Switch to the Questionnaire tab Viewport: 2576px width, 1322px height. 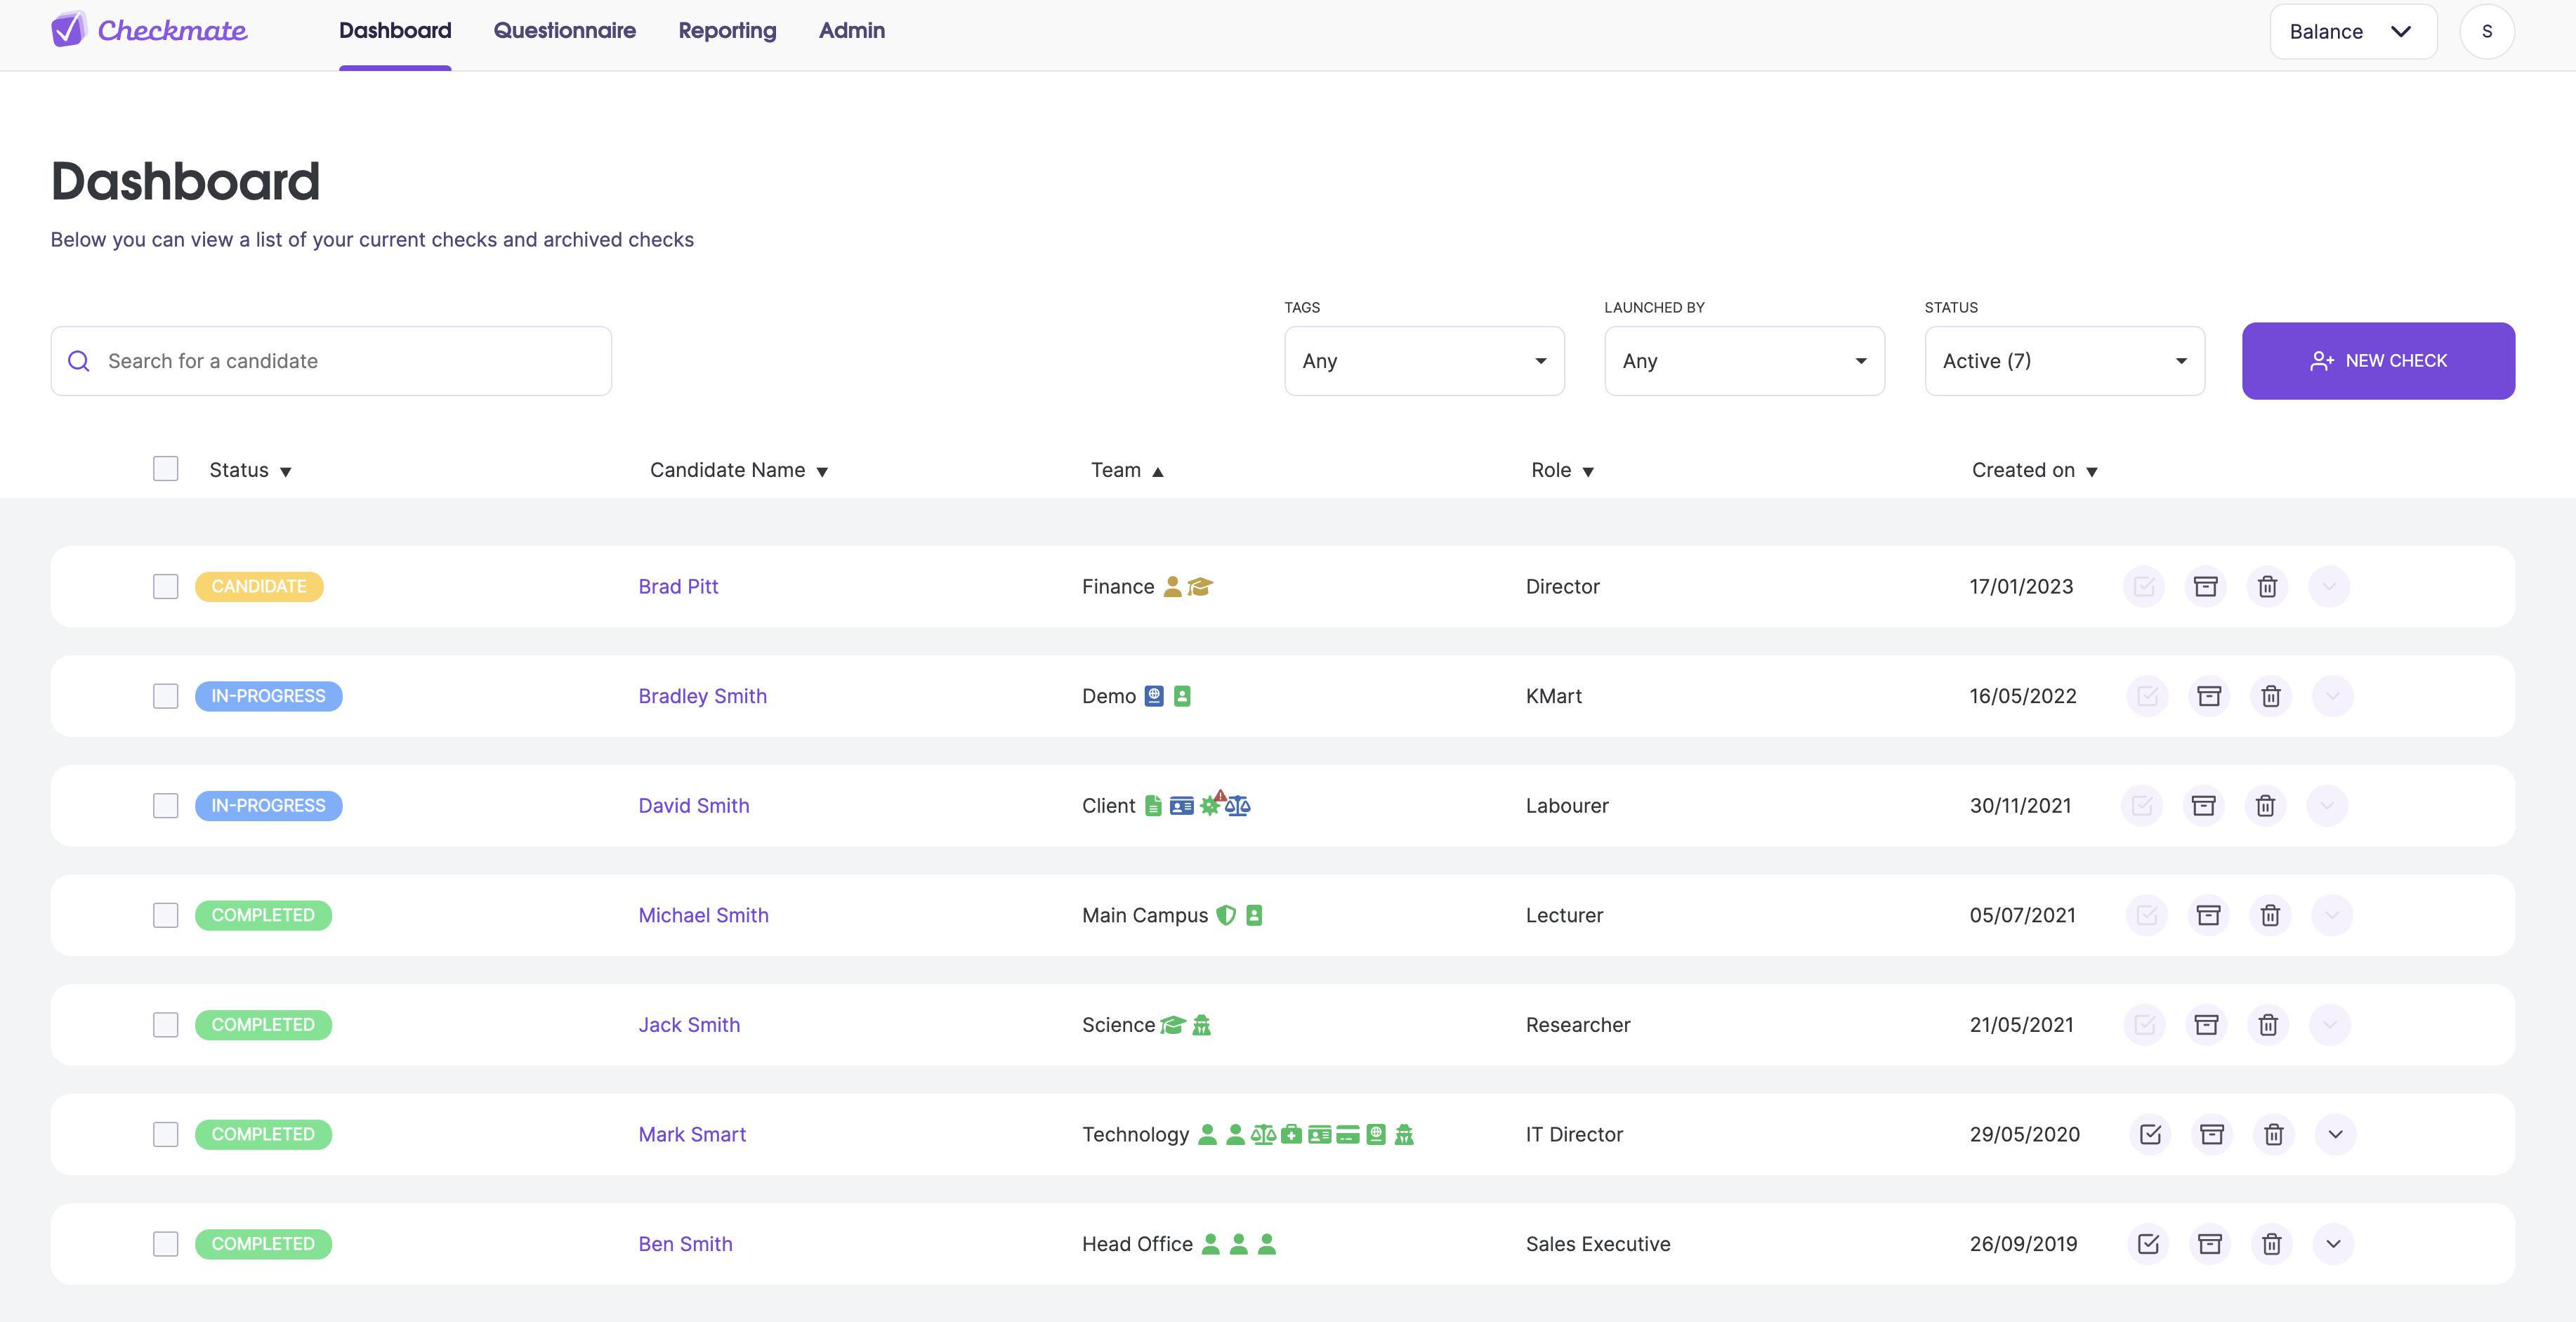coord(564,31)
